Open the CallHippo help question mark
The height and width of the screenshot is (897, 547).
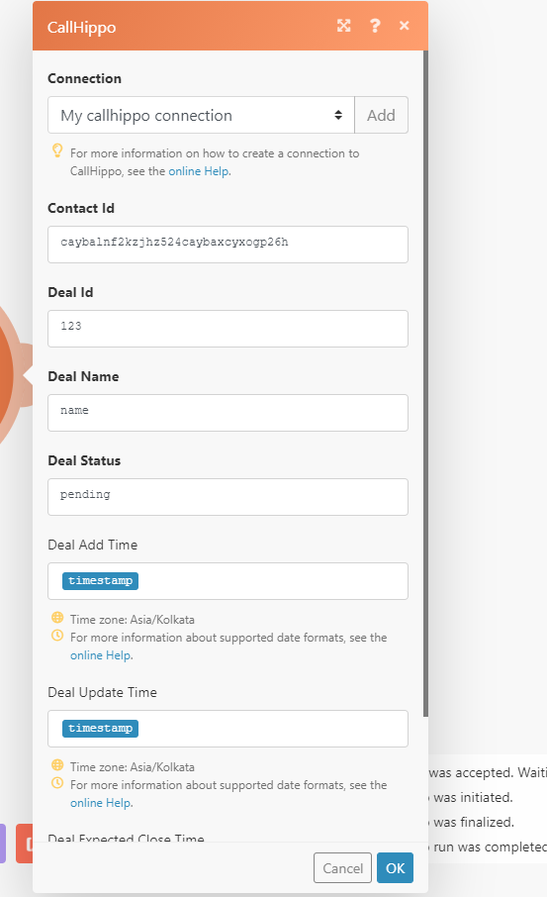coord(375,26)
